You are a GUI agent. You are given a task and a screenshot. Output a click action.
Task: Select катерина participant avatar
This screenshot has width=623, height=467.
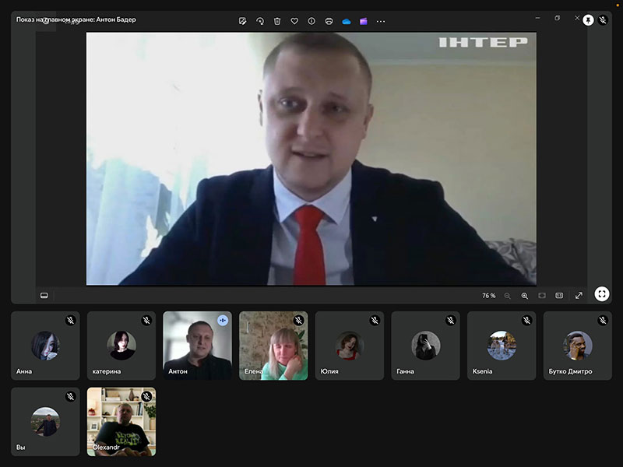(121, 346)
